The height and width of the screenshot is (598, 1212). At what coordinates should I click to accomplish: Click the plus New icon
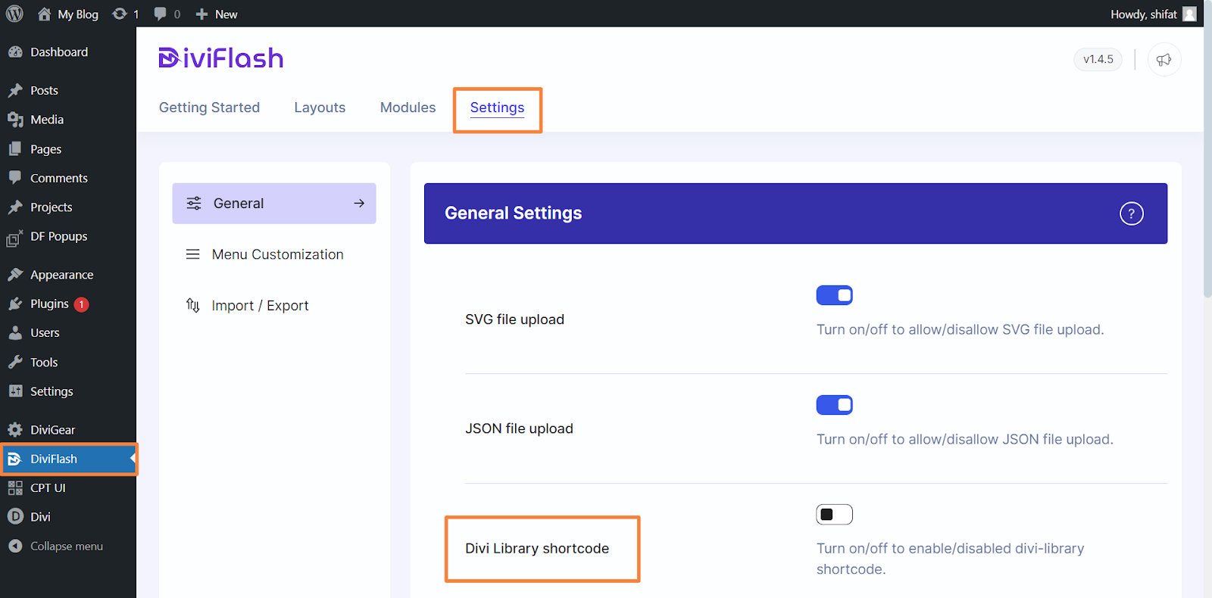pos(201,14)
